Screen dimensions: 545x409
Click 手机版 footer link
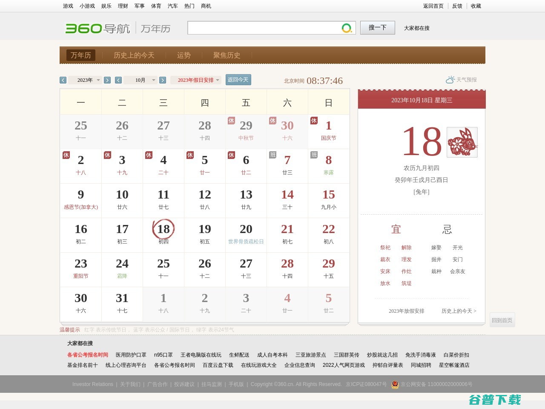point(236,384)
